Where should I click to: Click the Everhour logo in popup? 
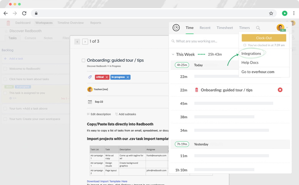(x=176, y=28)
